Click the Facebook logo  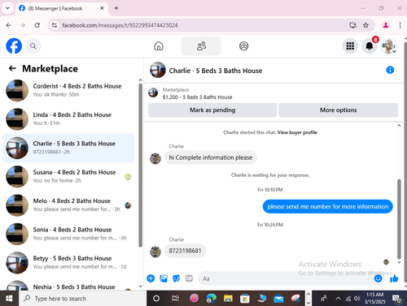[x=14, y=46]
